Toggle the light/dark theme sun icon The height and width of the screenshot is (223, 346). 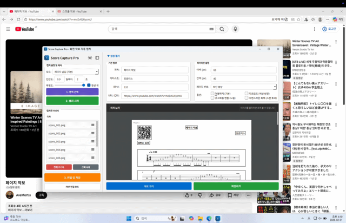click(x=90, y=58)
